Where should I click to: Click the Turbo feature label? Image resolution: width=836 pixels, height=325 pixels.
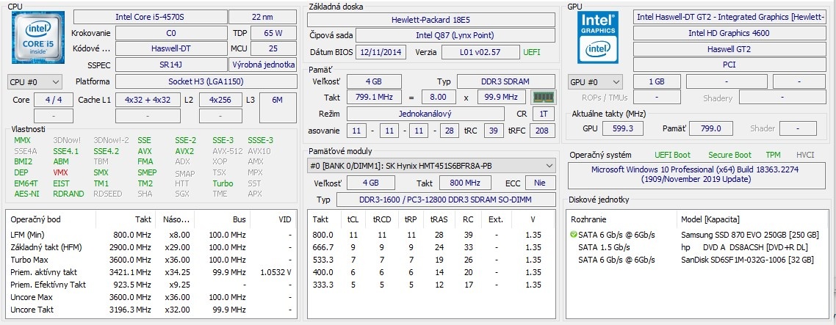point(223,183)
